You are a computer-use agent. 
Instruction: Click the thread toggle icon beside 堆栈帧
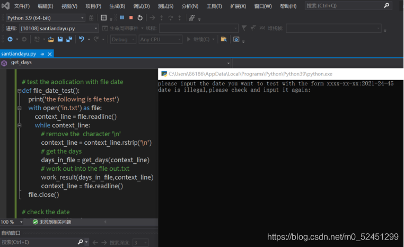point(262,28)
